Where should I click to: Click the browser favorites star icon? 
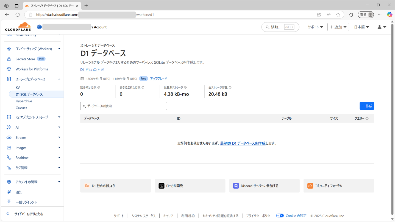338,15
